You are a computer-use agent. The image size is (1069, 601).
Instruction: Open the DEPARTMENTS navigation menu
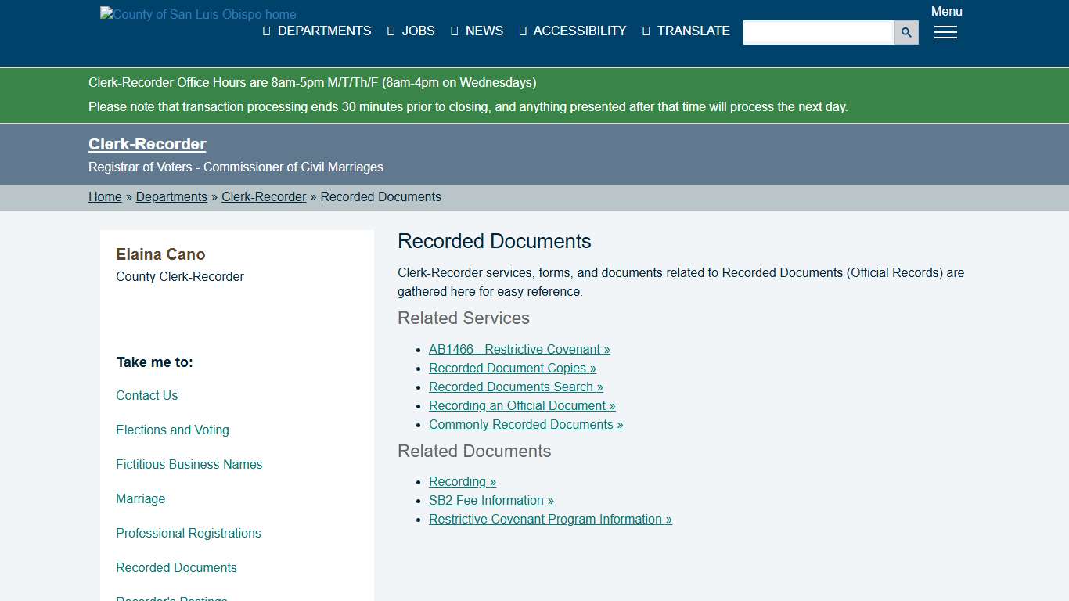coord(324,31)
